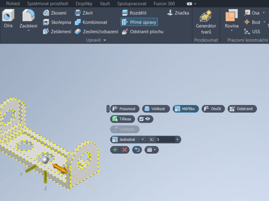Select the Měřítko scale operation
This screenshot has height=201, width=269.
coord(186,109)
